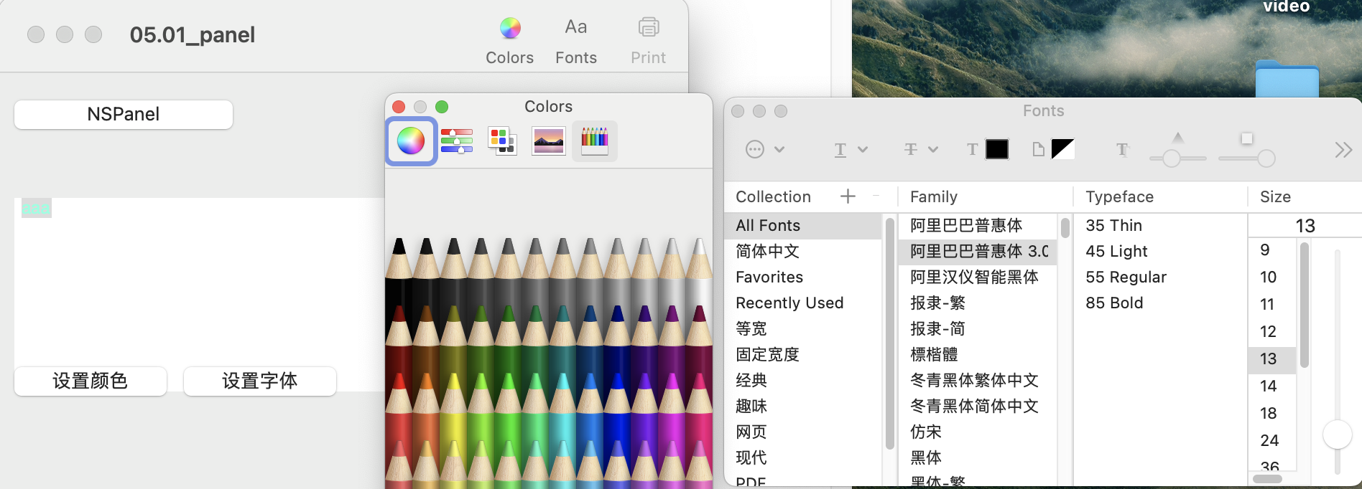Choose the 55 Regular typeface
This screenshot has width=1362, height=489.
tap(1159, 277)
